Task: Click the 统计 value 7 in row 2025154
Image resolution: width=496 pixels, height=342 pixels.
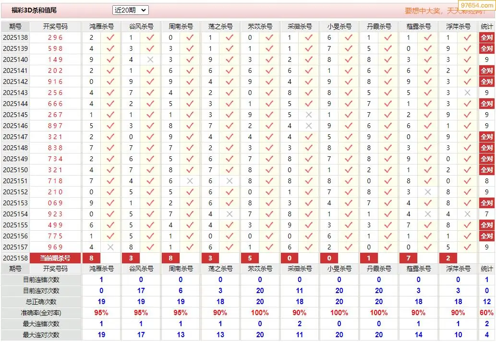Action: 486,214
